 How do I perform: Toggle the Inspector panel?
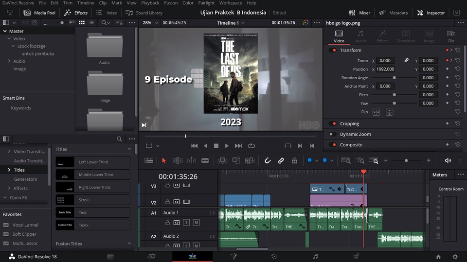pos(431,13)
